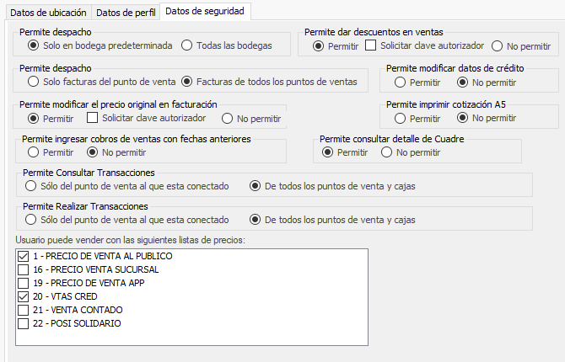The image size is (565, 362).
Task: Choose No permitir for consultar detalle de Cuadre
Action: 387,152
